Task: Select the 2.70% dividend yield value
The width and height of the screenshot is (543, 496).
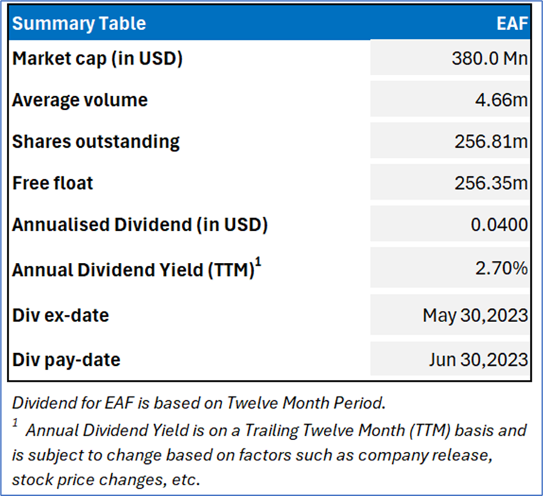Action: 501,271
